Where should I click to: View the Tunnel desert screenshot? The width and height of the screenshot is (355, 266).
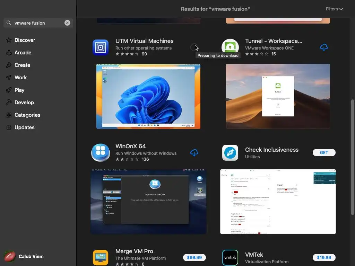[278, 96]
